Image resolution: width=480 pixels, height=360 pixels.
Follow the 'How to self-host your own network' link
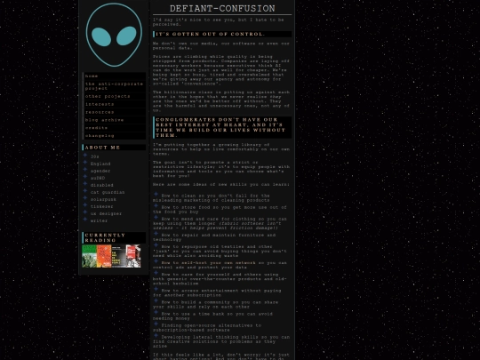209,262
